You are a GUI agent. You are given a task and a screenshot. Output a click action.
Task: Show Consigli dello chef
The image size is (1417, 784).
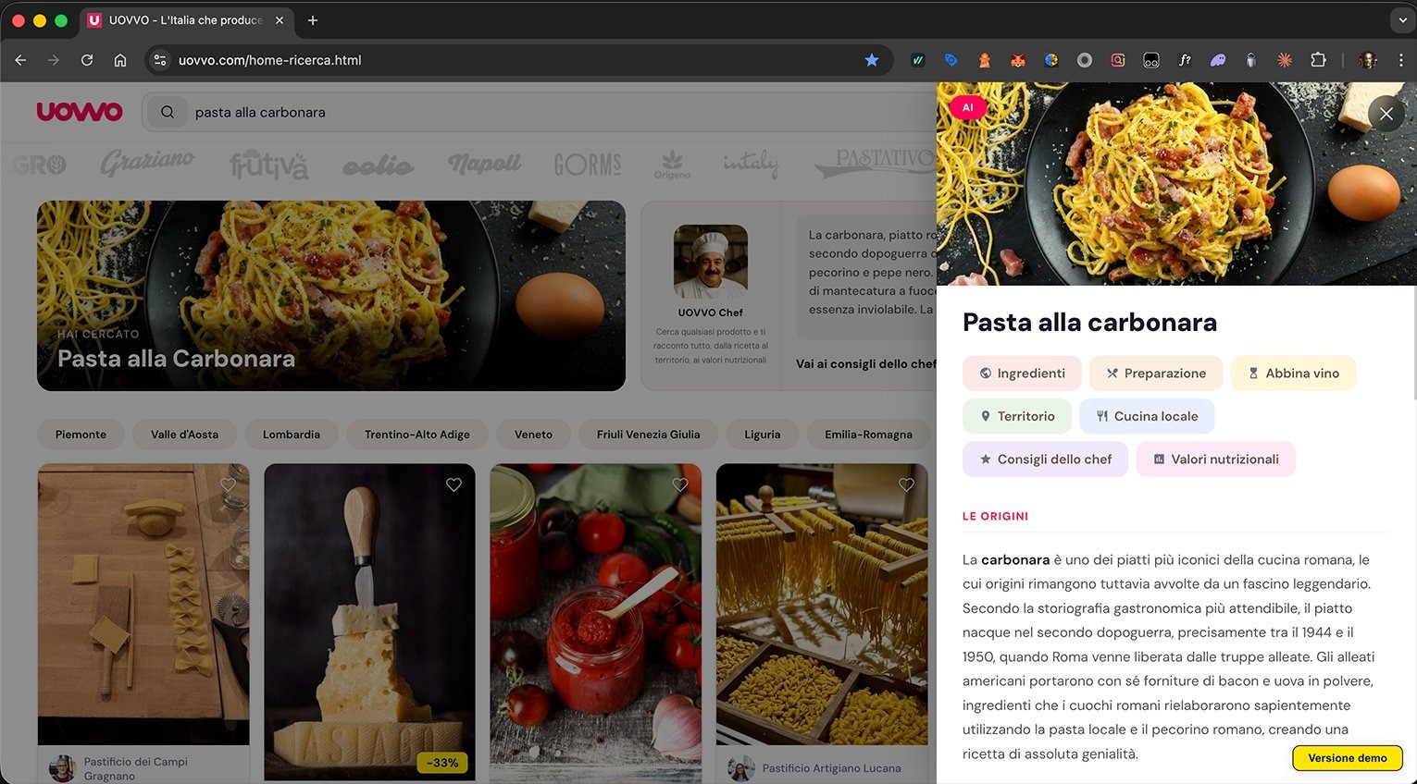[x=1045, y=459]
